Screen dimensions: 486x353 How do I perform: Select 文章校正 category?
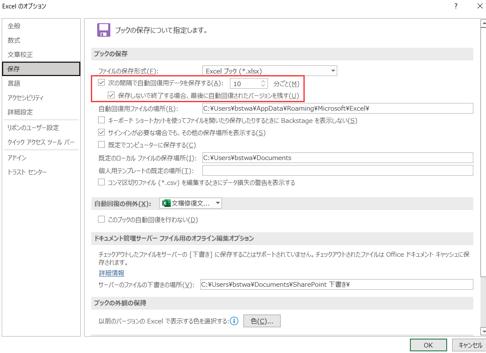pos(41,54)
